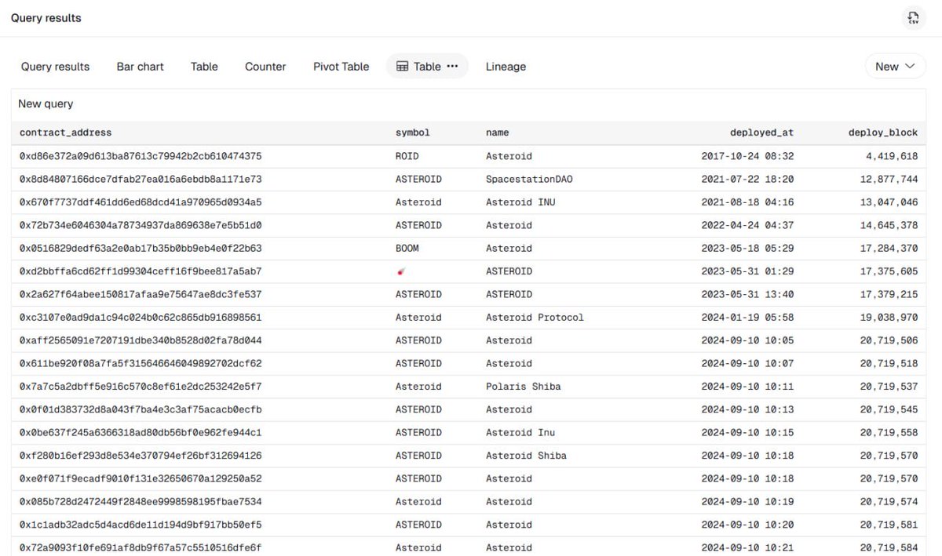Select address 0x670f7737ddf461dd6ed68dcd41a970965d0934a5
The image size is (942, 556).
141,202
